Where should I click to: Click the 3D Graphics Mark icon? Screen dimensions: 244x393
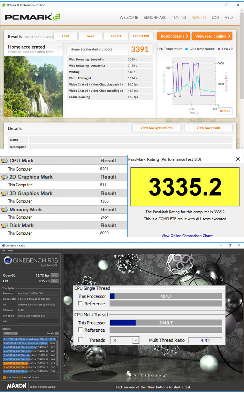5,194
